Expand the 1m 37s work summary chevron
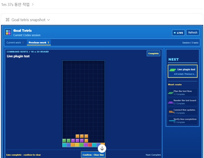The width and height of the screenshot is (204, 158). [x=33, y=4]
